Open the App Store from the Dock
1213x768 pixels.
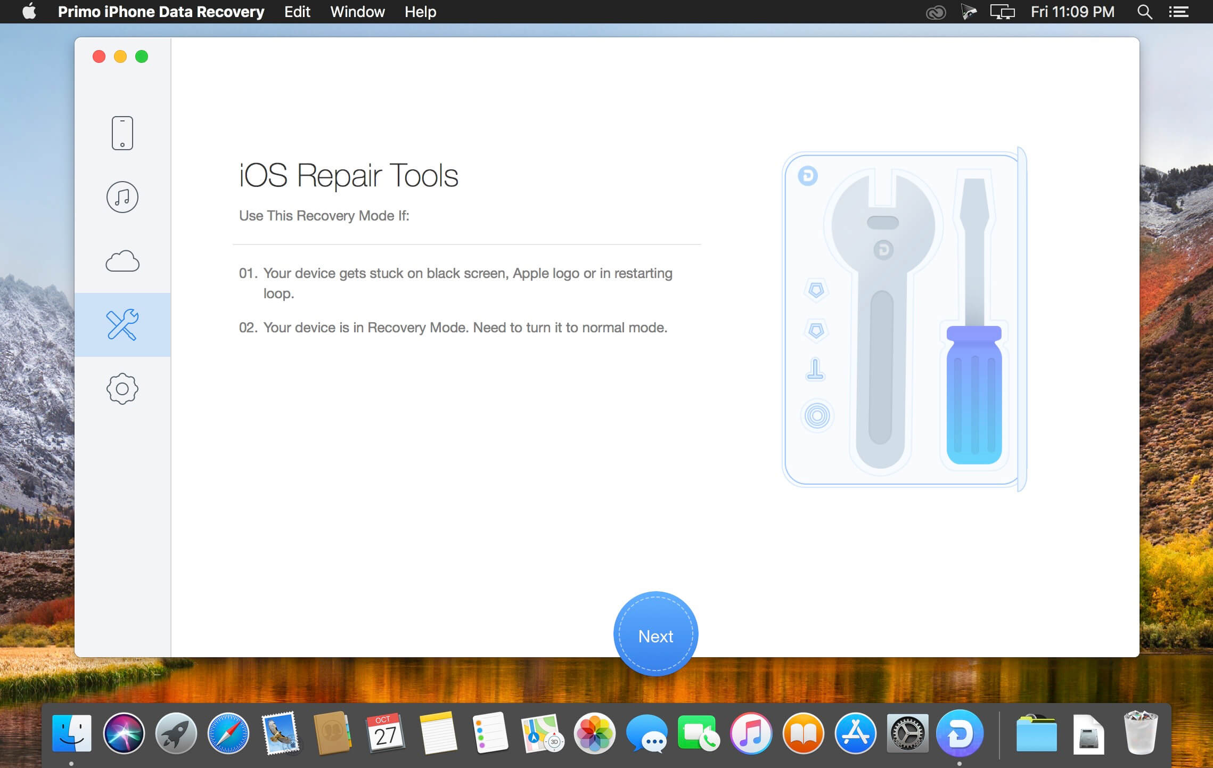pos(855,734)
